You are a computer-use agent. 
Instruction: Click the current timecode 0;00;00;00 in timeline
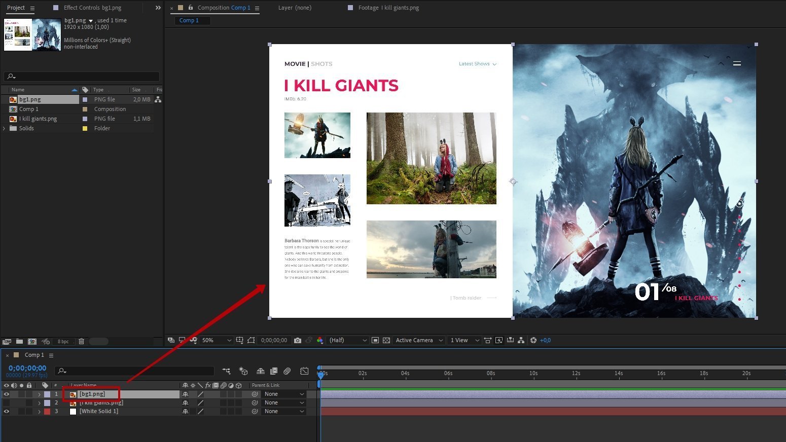27,368
